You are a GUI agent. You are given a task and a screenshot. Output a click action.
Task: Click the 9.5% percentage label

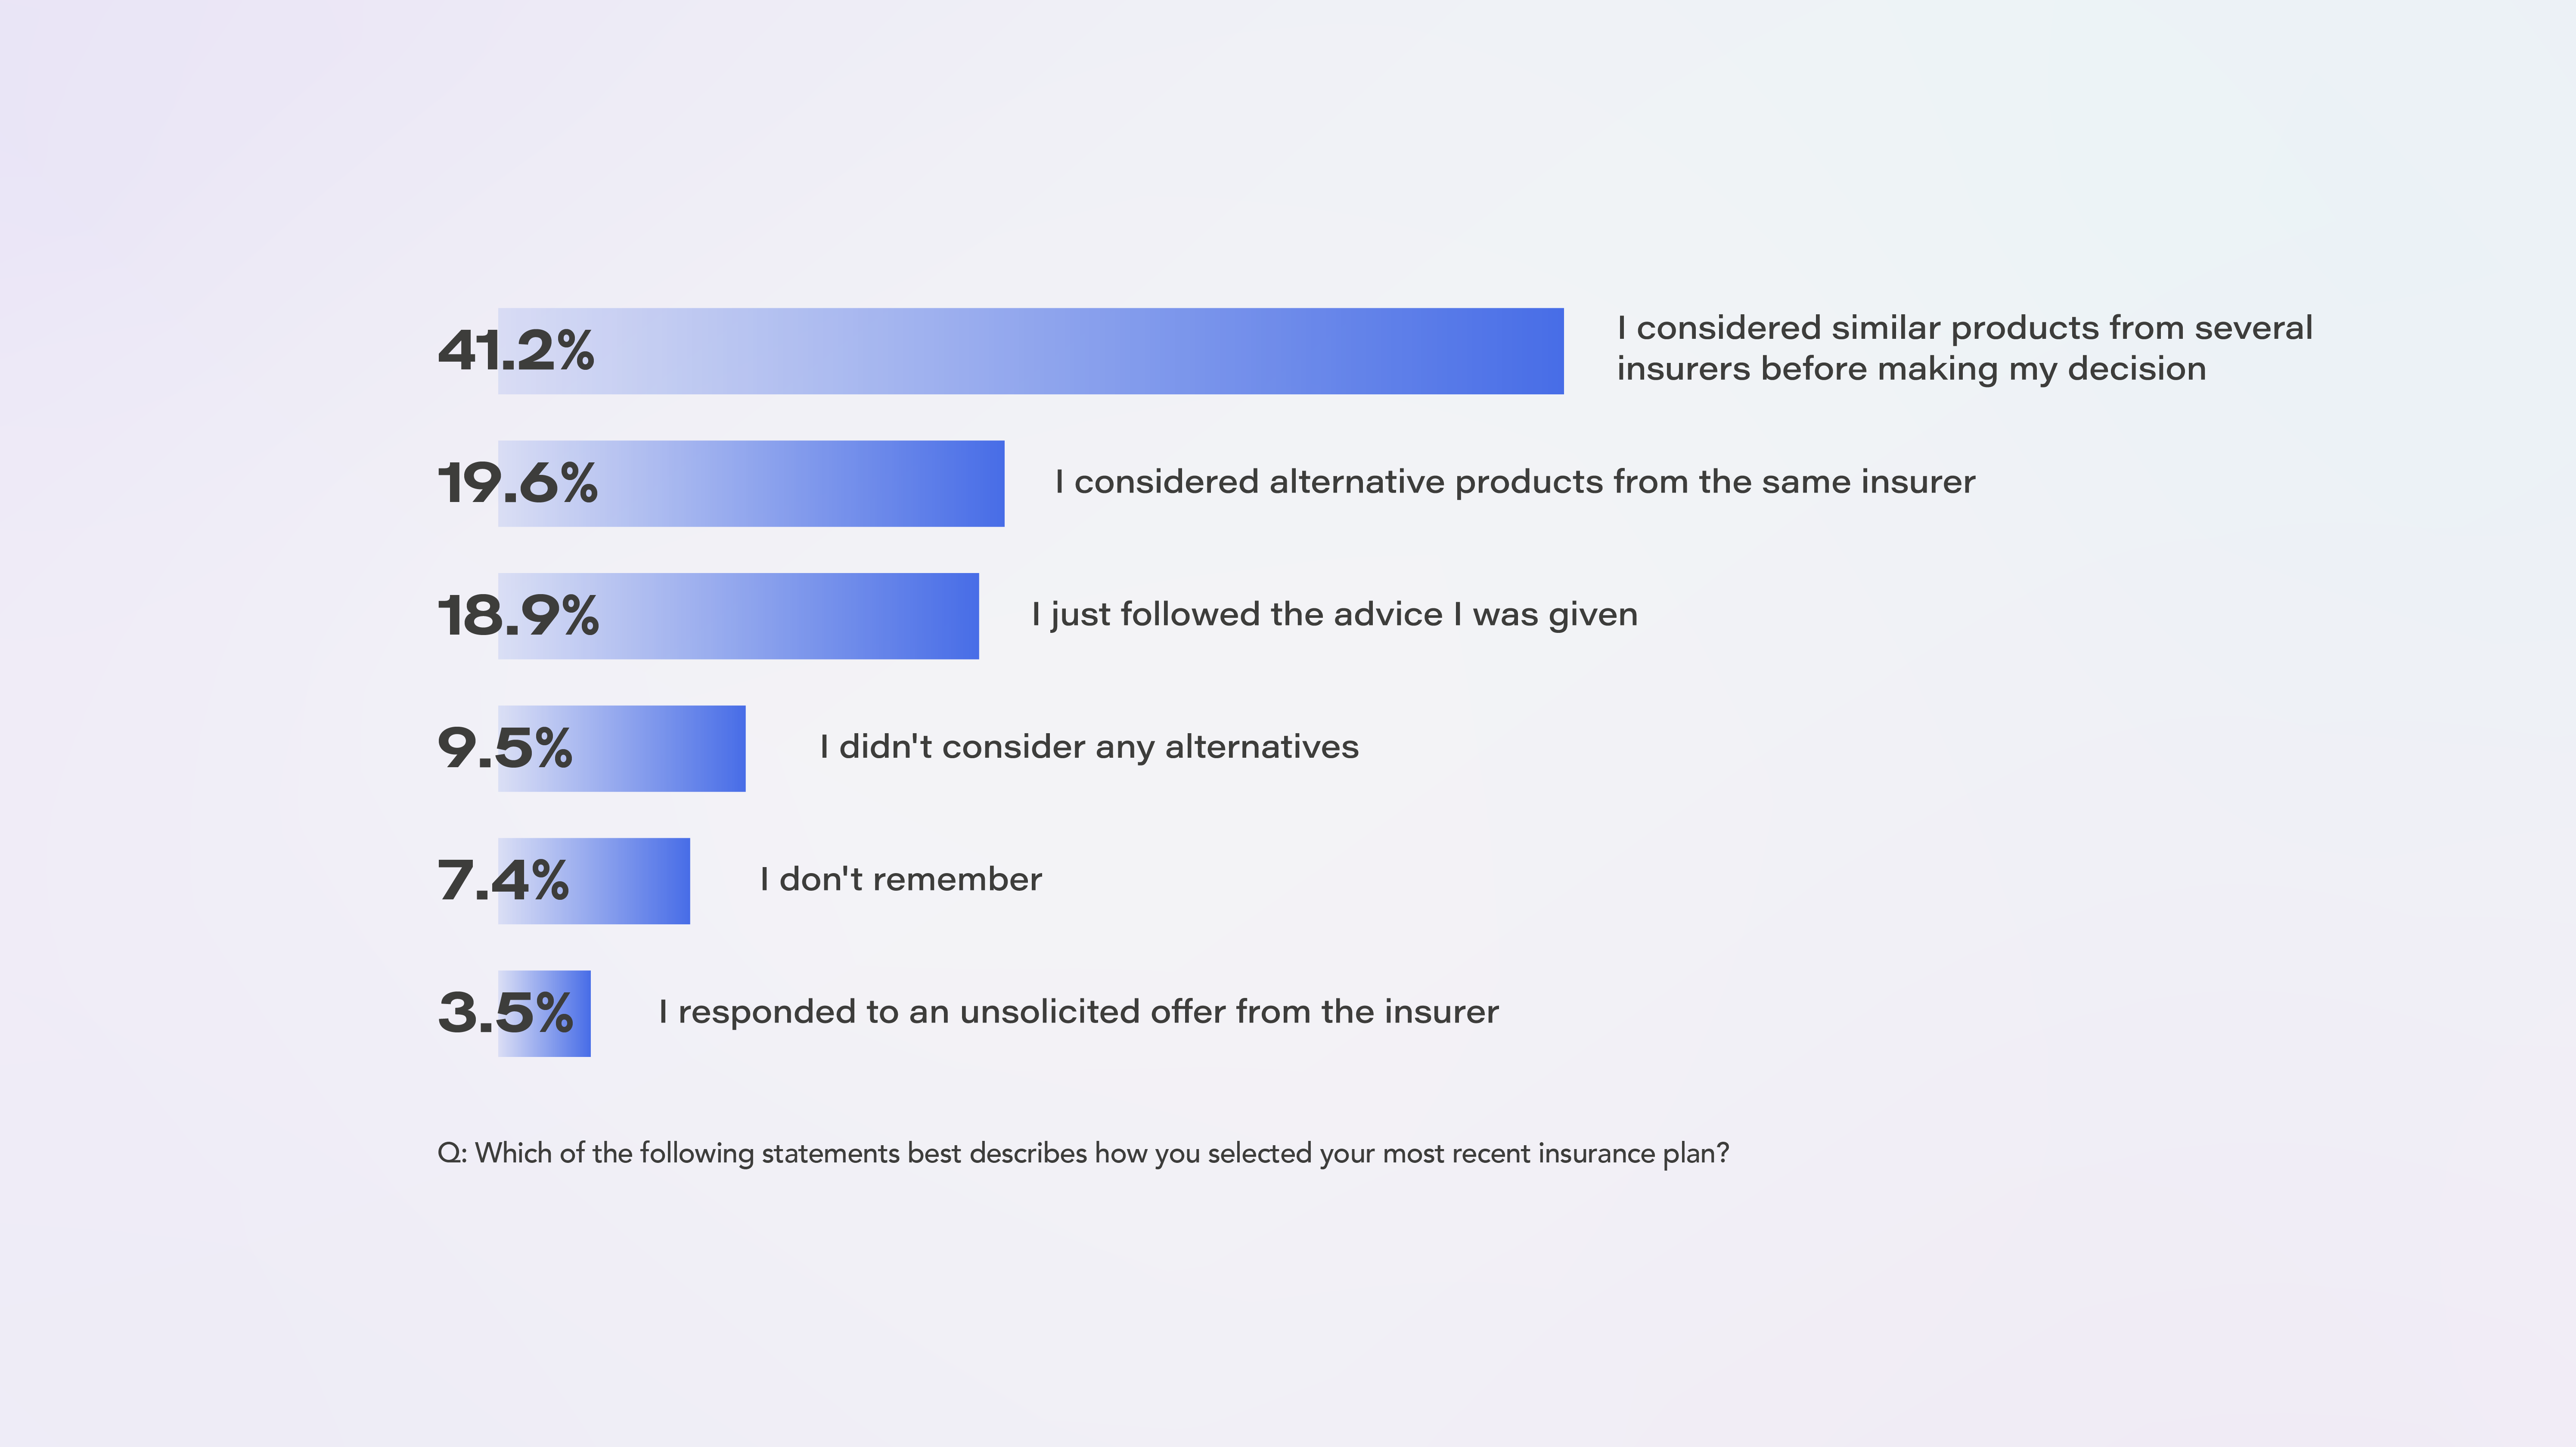pos(505,748)
